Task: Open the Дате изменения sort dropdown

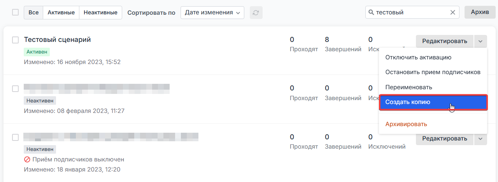Action: coord(212,12)
